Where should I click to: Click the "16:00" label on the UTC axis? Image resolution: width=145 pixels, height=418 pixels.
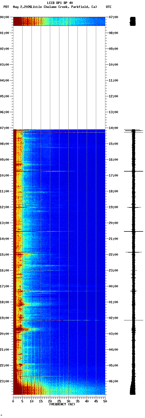tap(113, 160)
